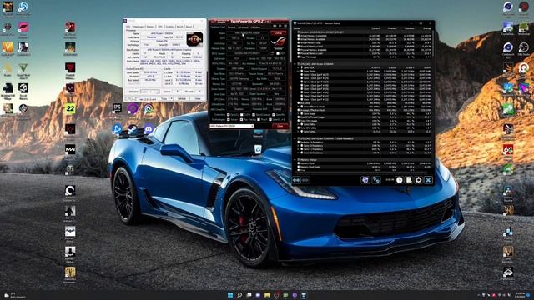Viewport: 534px width, 300px height.
Task: Open the Selection socket dropdown in CPU-Z
Action: coord(150,92)
